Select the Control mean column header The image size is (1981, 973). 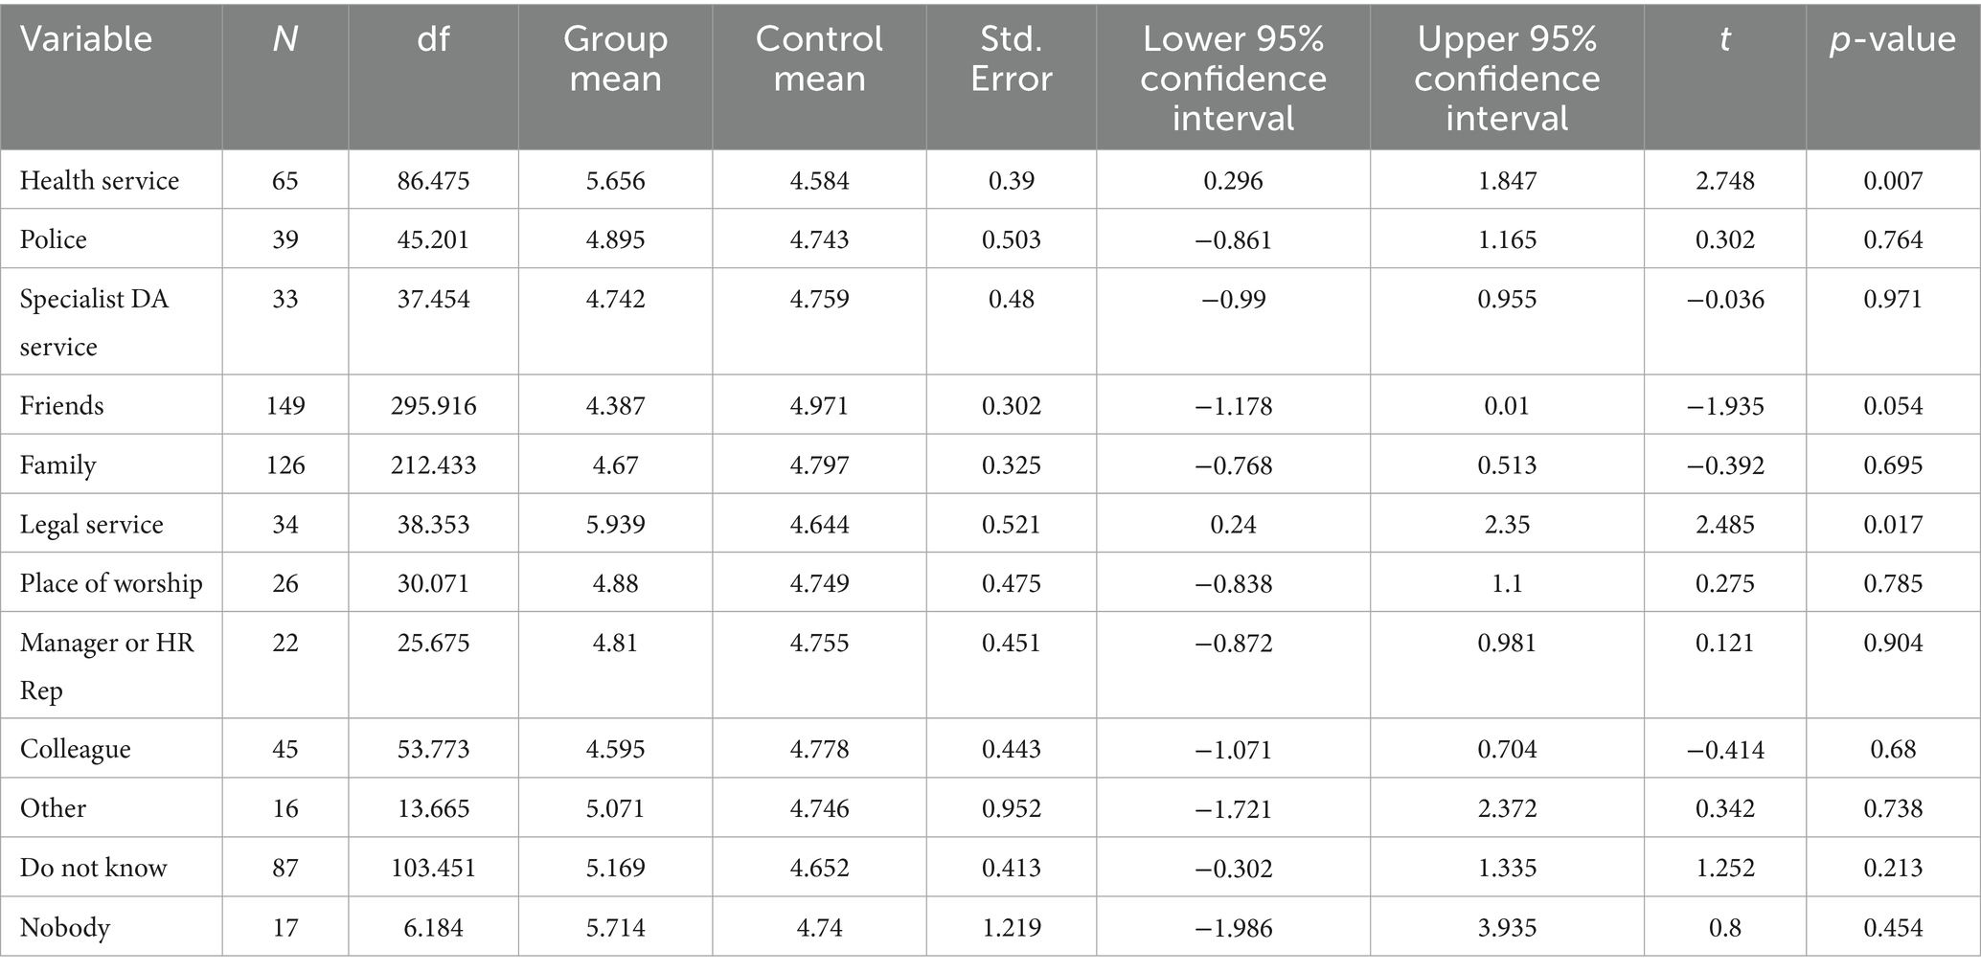coord(819,58)
